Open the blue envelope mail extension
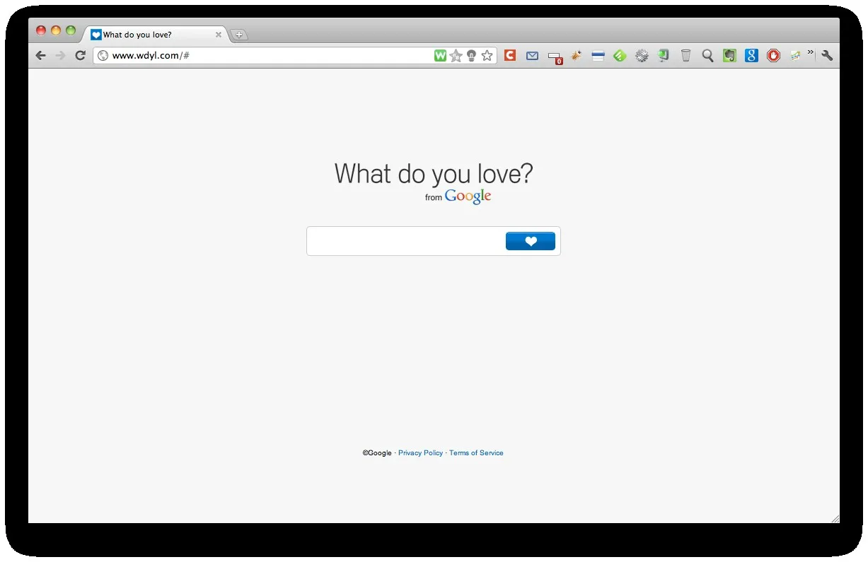The width and height of the screenshot is (868, 562). [532, 56]
